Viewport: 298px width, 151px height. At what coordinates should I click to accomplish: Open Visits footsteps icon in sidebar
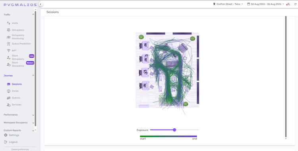coord(9,23)
